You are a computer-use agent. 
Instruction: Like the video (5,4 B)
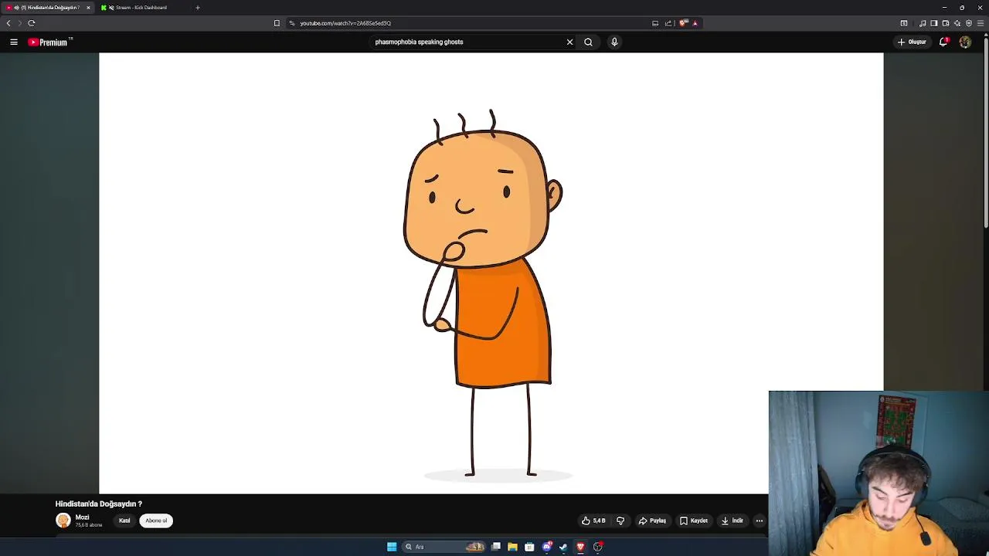[x=593, y=520]
